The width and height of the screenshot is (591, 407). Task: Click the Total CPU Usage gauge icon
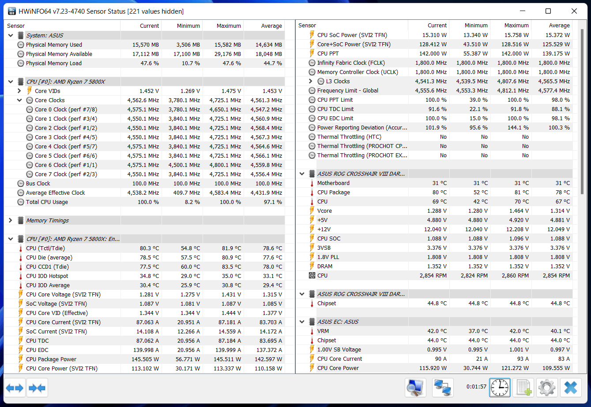pyautogui.click(x=21, y=202)
